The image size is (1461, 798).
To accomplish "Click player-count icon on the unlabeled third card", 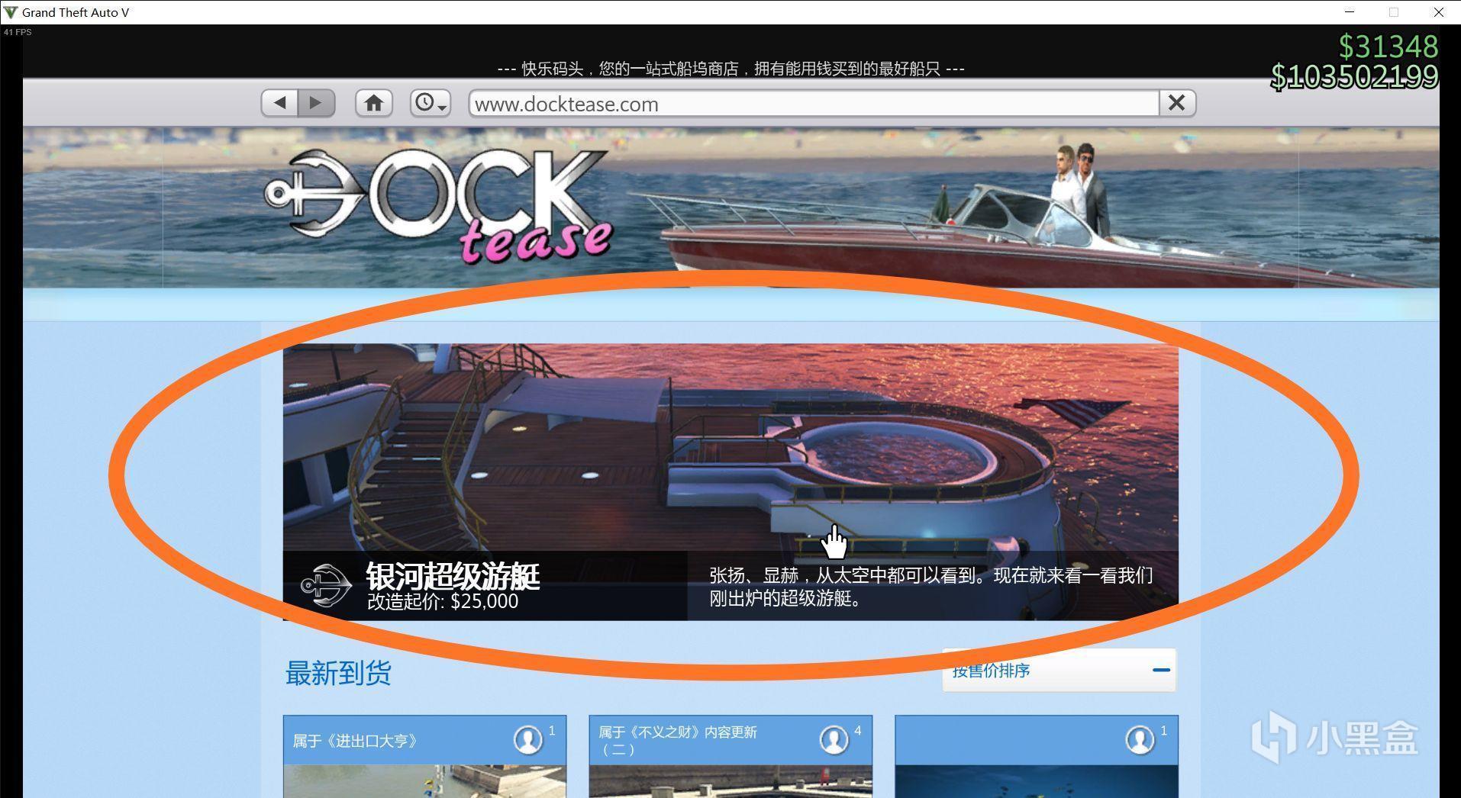I will pyautogui.click(x=1140, y=739).
